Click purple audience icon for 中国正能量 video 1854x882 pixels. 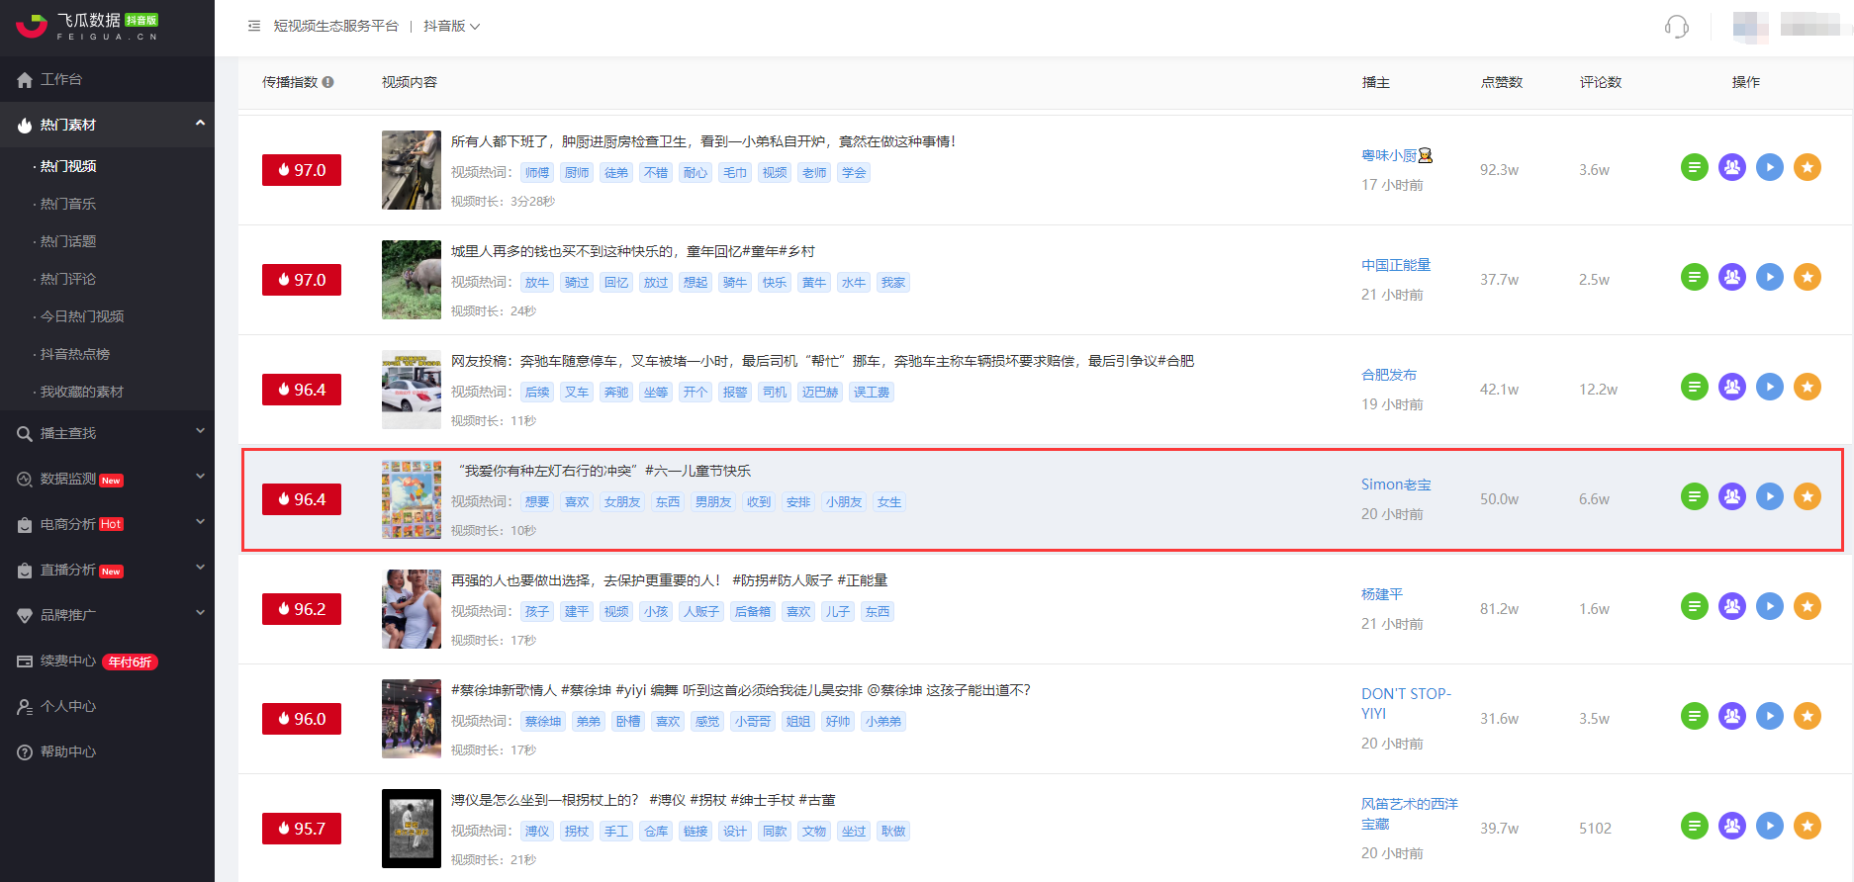[1731, 278]
